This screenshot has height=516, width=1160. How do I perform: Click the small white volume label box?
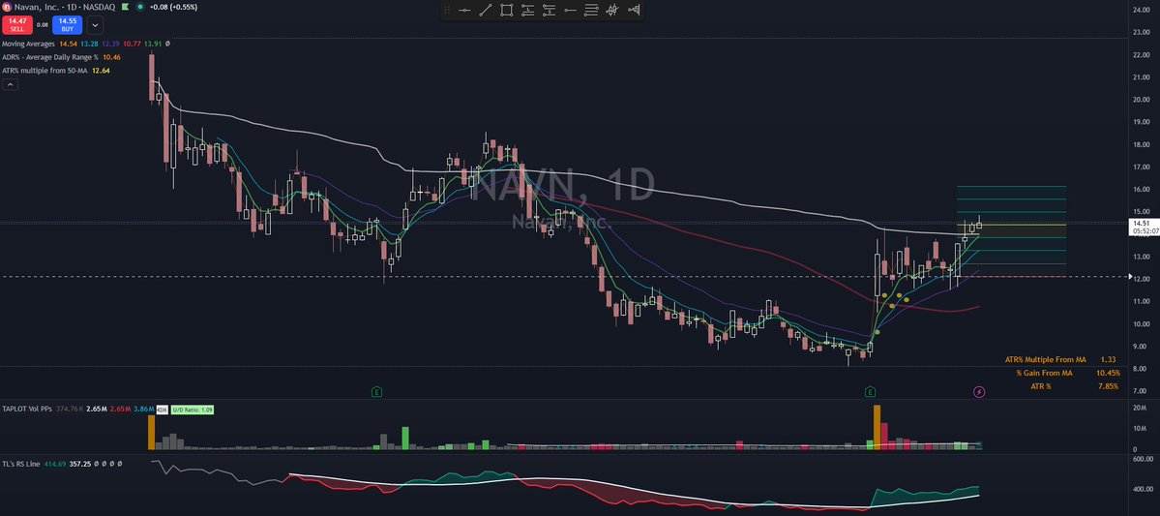pyautogui.click(x=162, y=409)
